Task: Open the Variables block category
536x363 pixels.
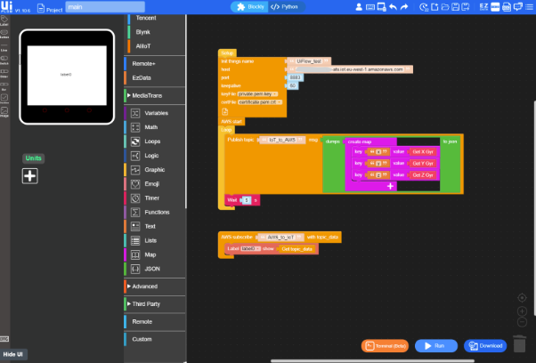Action: pos(155,113)
